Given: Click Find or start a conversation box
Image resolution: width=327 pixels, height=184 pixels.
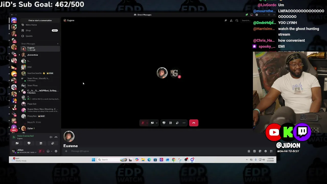Looking at the screenshot, I should pyautogui.click(x=40, y=20).
